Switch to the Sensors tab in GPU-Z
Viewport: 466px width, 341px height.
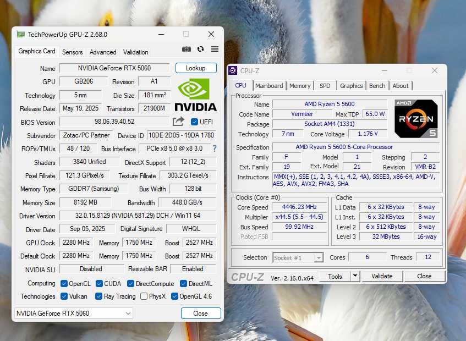72,52
